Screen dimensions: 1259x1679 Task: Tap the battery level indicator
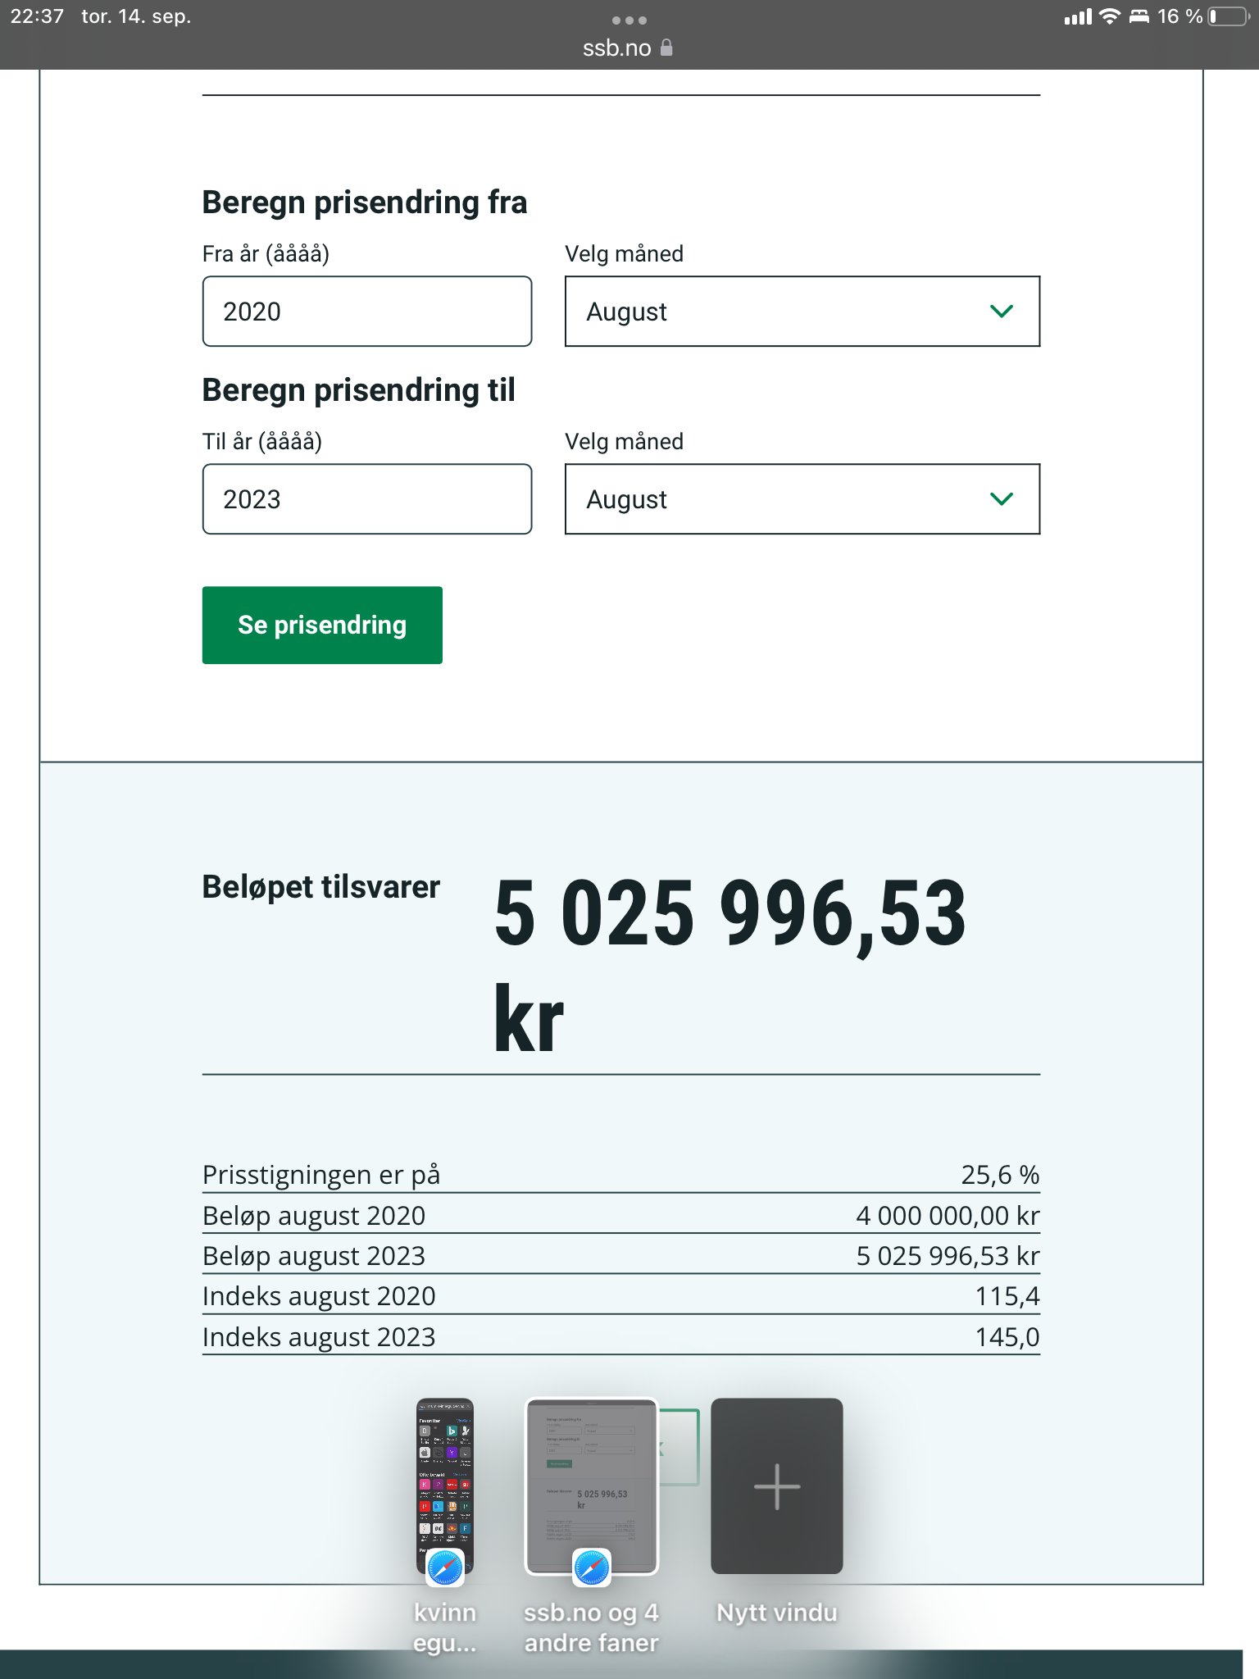[1227, 16]
